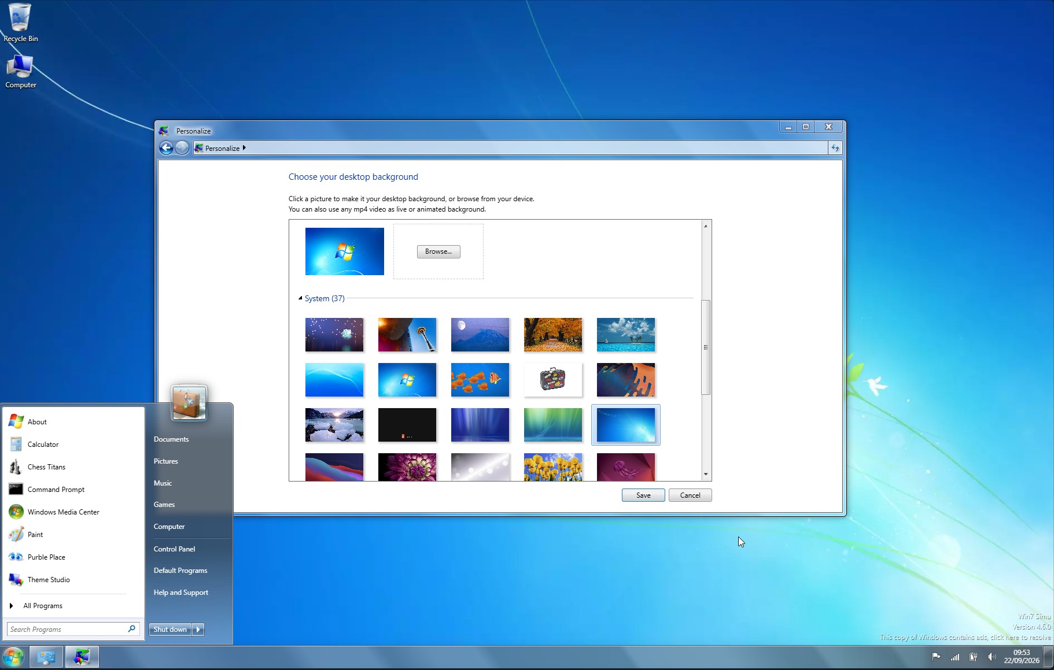The width and height of the screenshot is (1054, 670).
Task: Open the Personalize breadcrumb arrow
Action: (244, 148)
